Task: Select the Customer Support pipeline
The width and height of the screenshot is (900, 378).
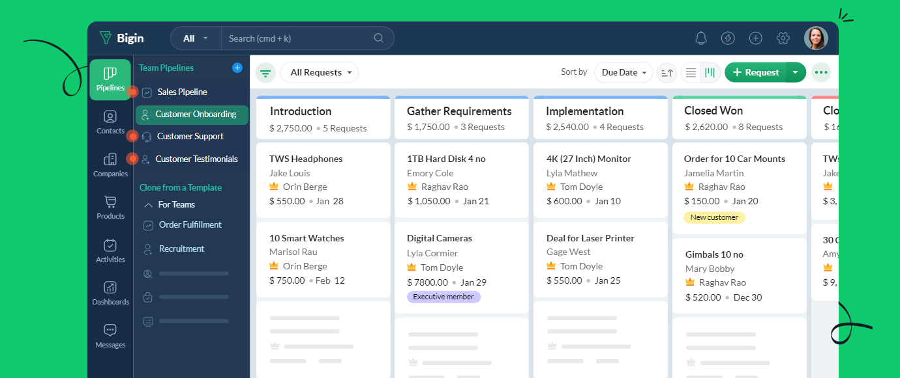Action: tap(190, 137)
